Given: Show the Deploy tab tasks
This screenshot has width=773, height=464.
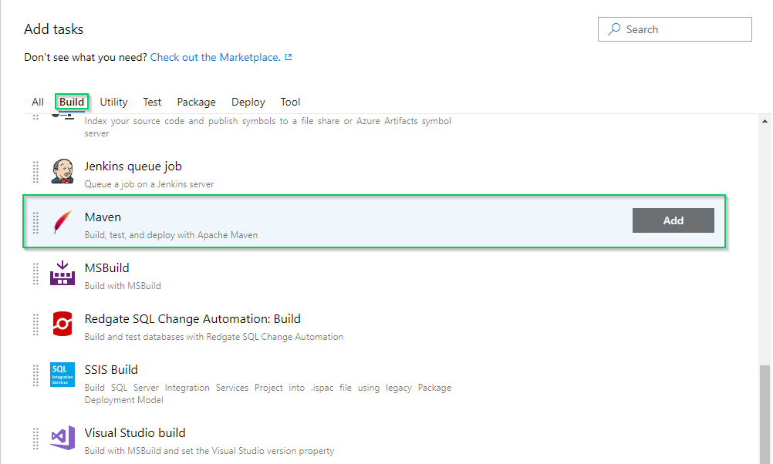Looking at the screenshot, I should (248, 102).
